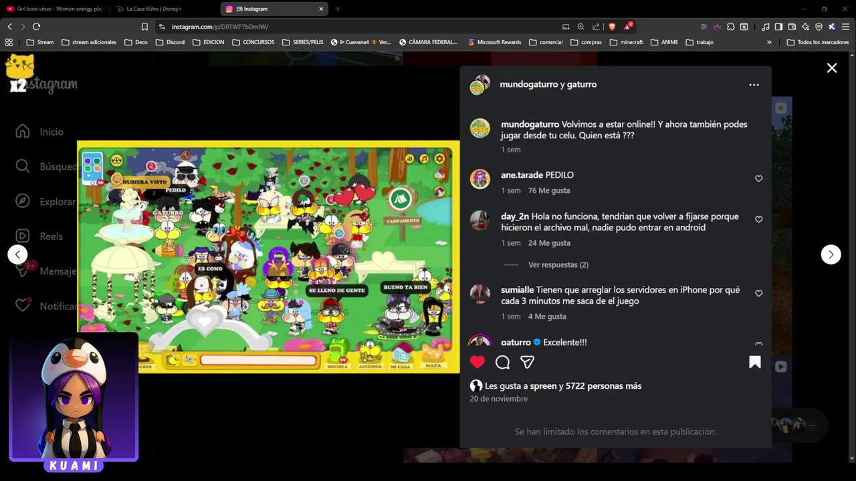The height and width of the screenshot is (481, 856).
Task: Open Mensajes in Instagram sidebar
Action: point(45,271)
